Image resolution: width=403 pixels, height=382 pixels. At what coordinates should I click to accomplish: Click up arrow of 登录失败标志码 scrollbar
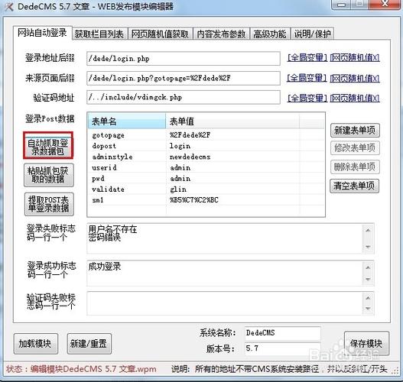[x=368, y=230]
